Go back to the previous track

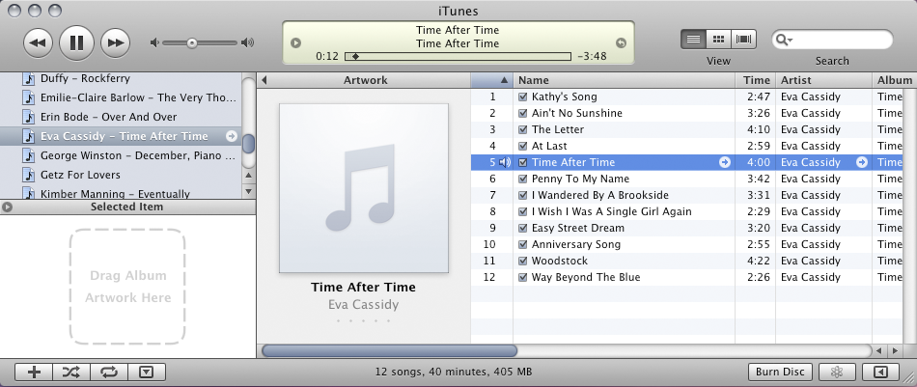click(38, 42)
